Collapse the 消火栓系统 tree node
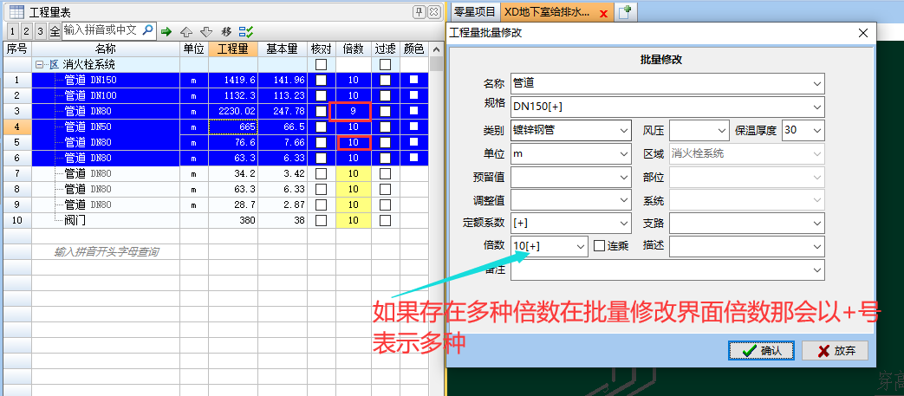 39,65
